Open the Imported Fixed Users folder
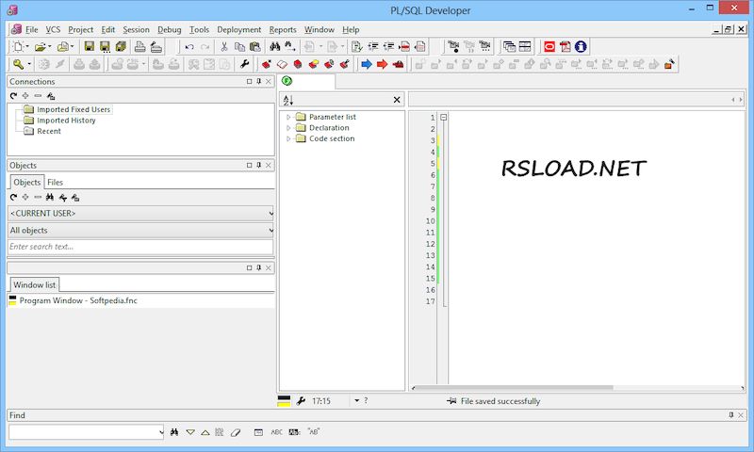Viewport: 754px width, 452px height. click(74, 109)
